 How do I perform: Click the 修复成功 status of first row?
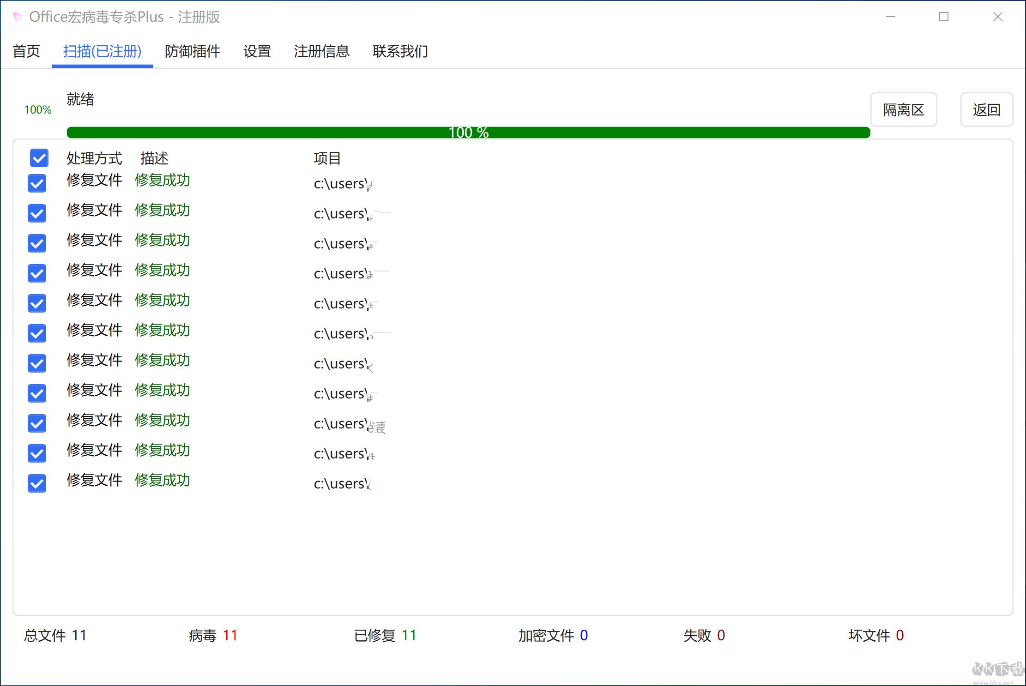click(162, 181)
